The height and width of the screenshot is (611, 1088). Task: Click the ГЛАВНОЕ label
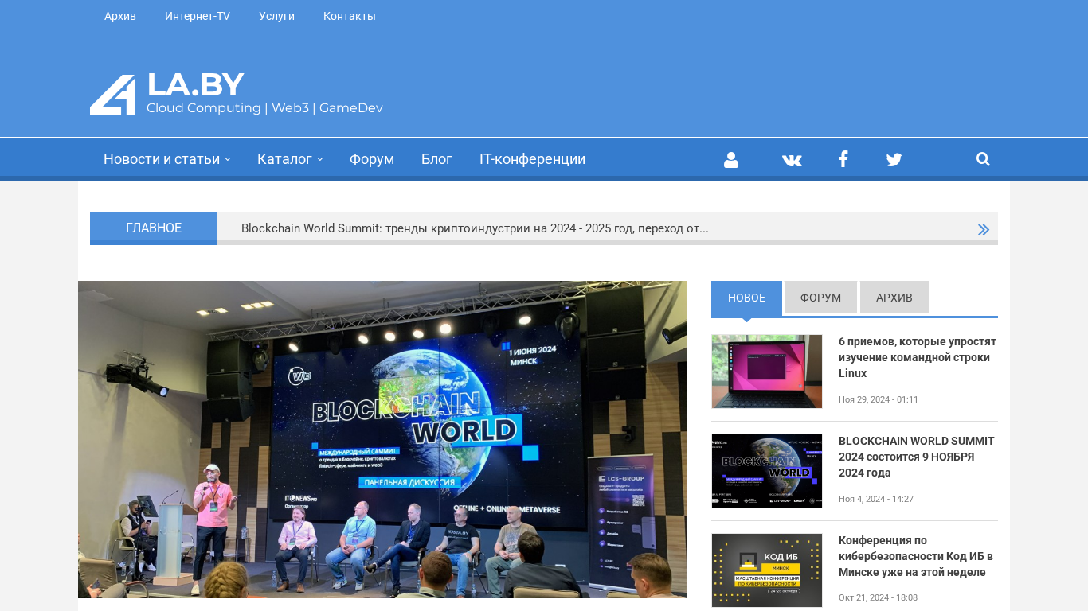coord(154,228)
